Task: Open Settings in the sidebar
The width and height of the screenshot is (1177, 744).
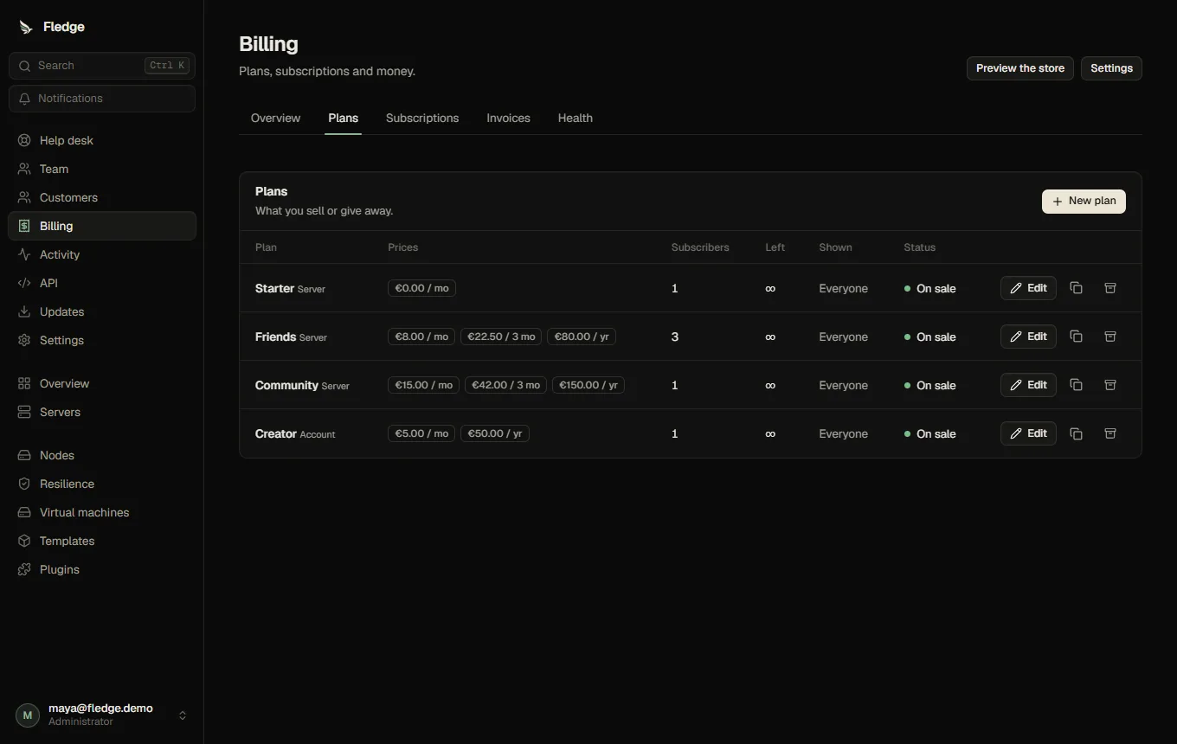Action: pyautogui.click(x=102, y=340)
